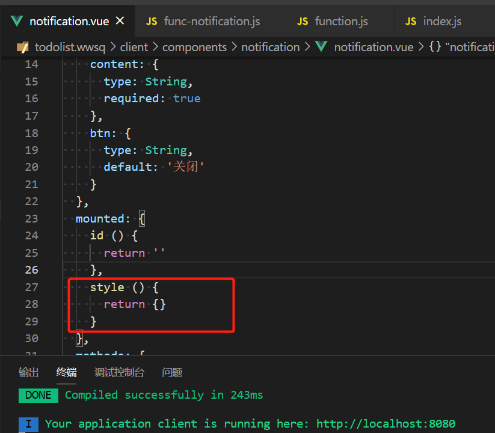Click the Vue icon in the breadcrumb path
This screenshot has width=495, height=433.
pyautogui.click(x=322, y=47)
